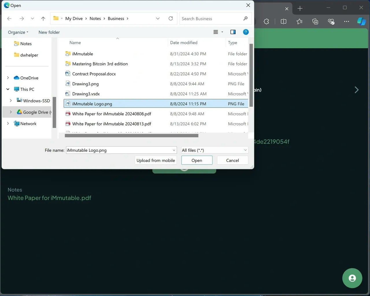This screenshot has height=296, width=370.
Task: Select White Paper for iMmutable 20240813.pdf
Action: pos(156,124)
